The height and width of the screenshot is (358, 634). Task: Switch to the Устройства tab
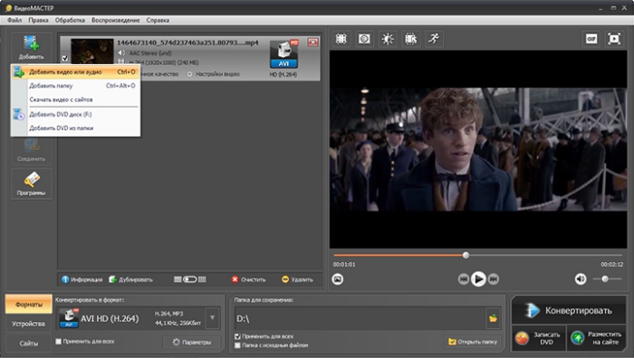click(x=28, y=324)
